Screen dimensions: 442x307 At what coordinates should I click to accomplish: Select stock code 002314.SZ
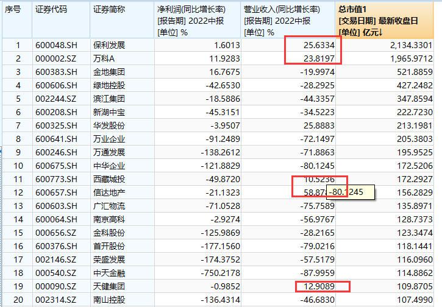(56, 300)
